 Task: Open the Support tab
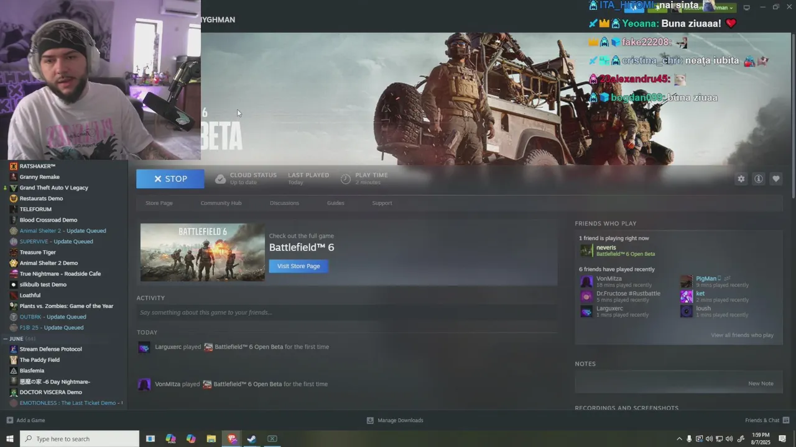pos(382,203)
